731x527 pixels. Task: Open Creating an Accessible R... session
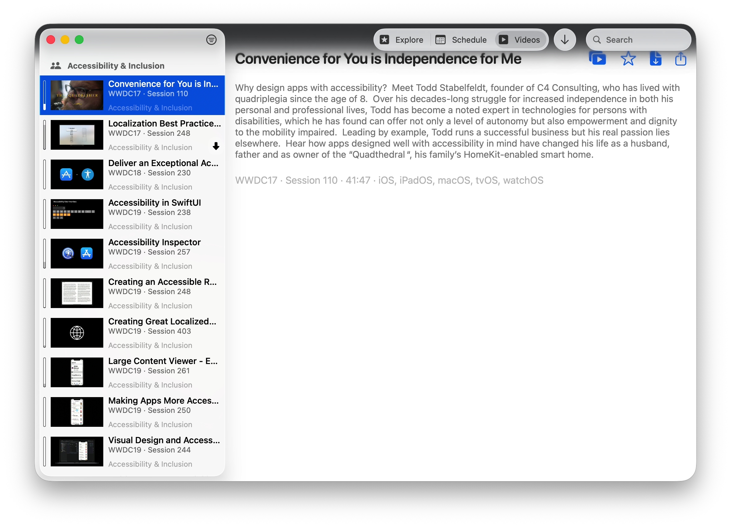132,293
